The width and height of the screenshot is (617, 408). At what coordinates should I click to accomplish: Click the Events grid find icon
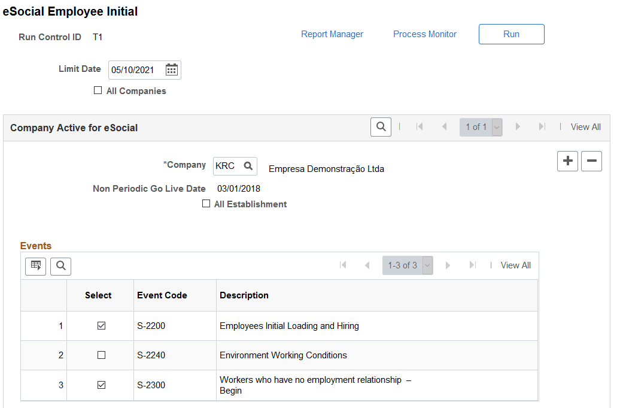click(x=60, y=266)
